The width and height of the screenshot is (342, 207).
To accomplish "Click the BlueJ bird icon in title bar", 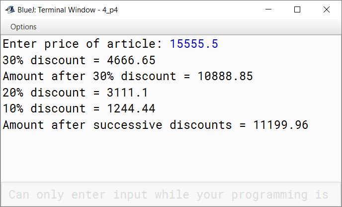I will (x=10, y=9).
